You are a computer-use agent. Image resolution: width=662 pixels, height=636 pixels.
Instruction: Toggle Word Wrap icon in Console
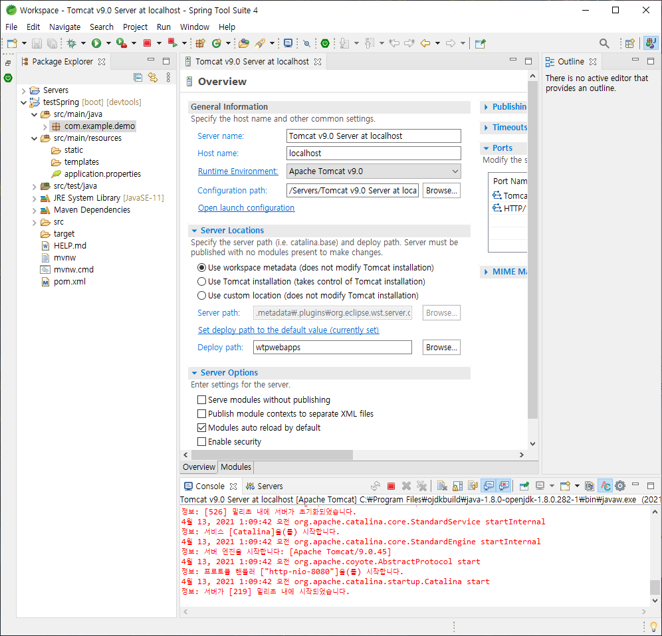coord(473,486)
